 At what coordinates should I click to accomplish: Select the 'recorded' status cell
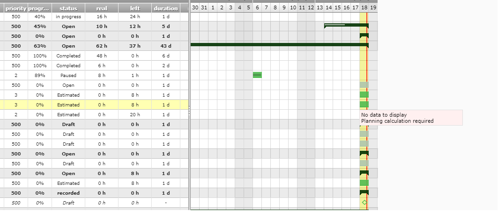pyautogui.click(x=68, y=193)
